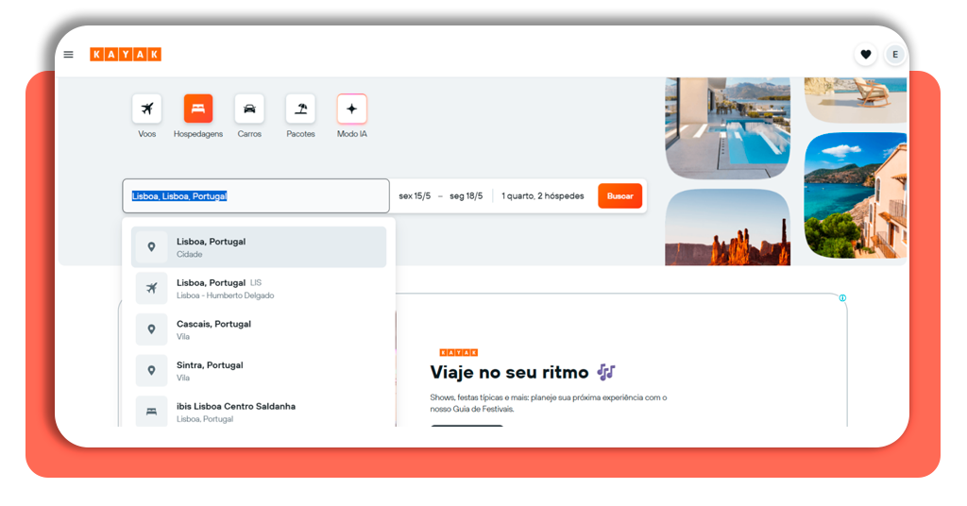Screen dimensions: 967x506
Task: Open the coastal village photo
Action: pos(856,195)
